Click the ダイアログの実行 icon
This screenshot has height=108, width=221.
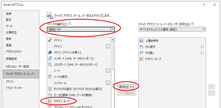click(x=50, y=89)
